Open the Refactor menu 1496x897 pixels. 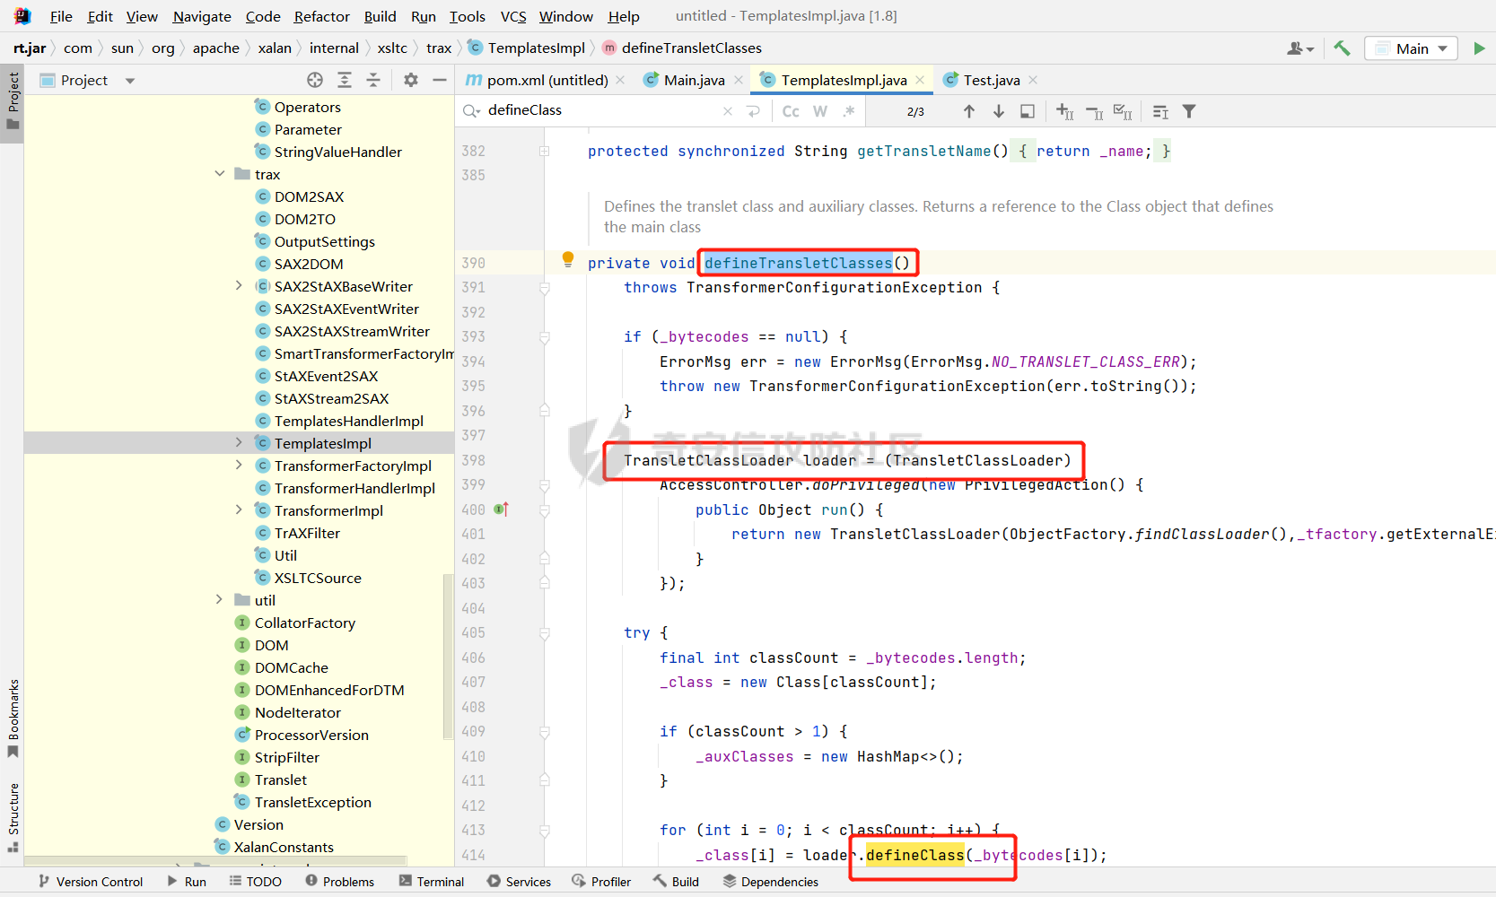[x=321, y=16]
